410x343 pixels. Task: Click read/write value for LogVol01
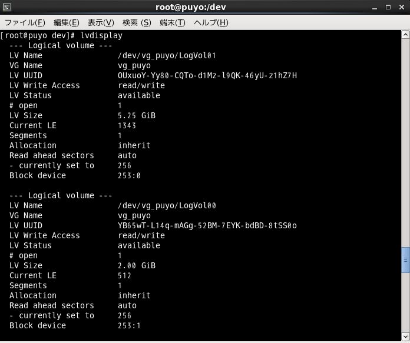141,86
